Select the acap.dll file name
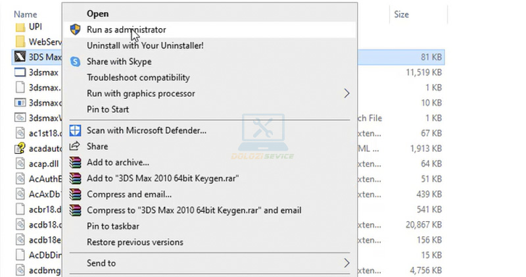Screen dimensions: 526x277 [43, 164]
